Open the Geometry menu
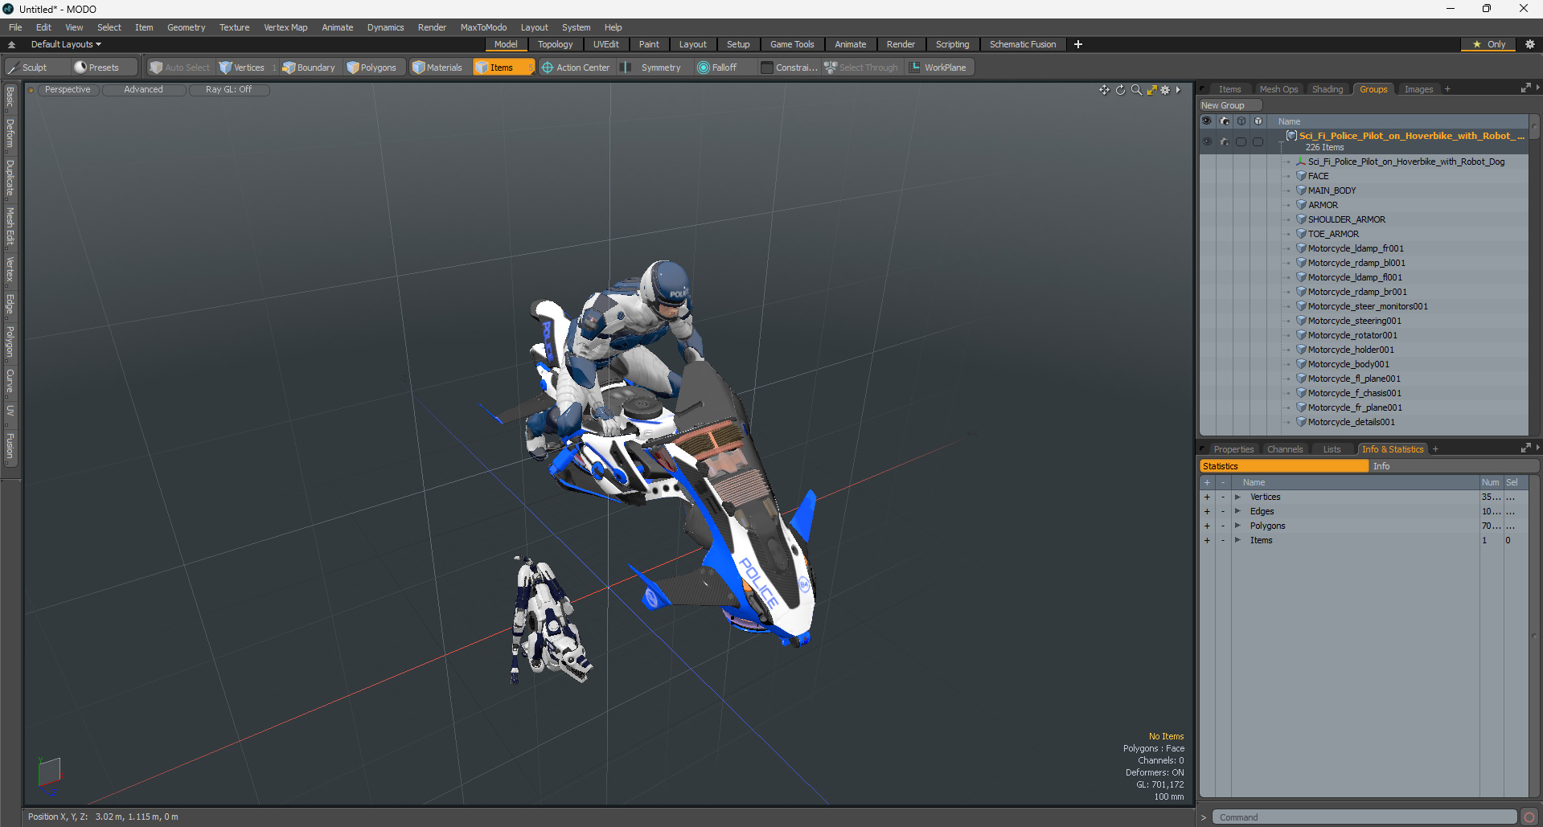This screenshot has width=1543, height=827. (186, 27)
